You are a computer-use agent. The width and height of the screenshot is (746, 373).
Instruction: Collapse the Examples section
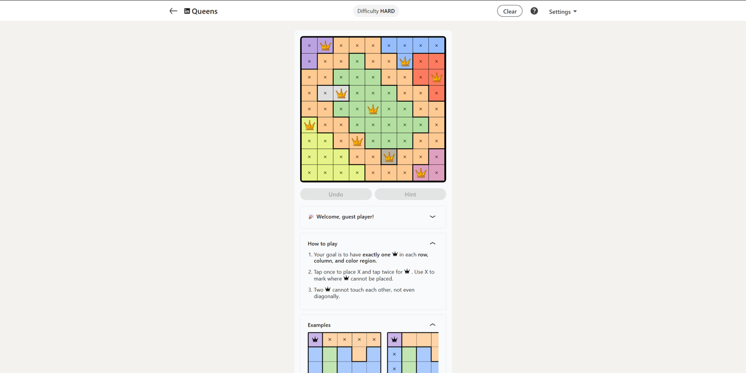[432, 325]
